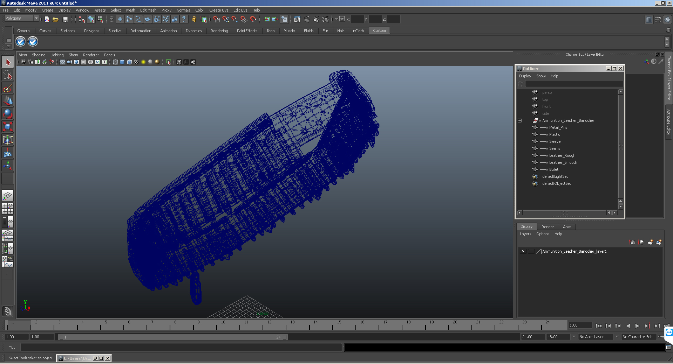Expand selection mask options arrow on status line

pyautogui.click(x=112, y=19)
